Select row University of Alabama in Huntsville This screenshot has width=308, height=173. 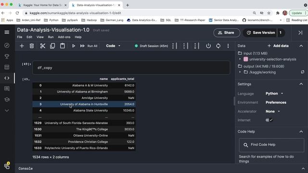(x=84, y=104)
